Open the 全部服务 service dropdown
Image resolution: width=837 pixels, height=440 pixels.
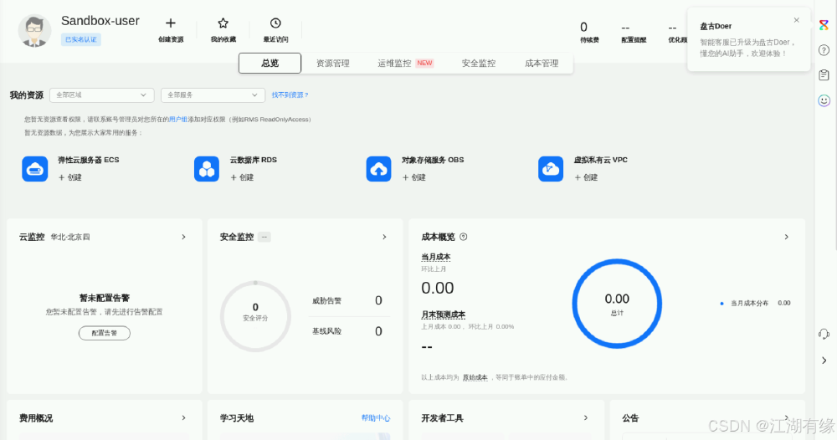coord(213,95)
